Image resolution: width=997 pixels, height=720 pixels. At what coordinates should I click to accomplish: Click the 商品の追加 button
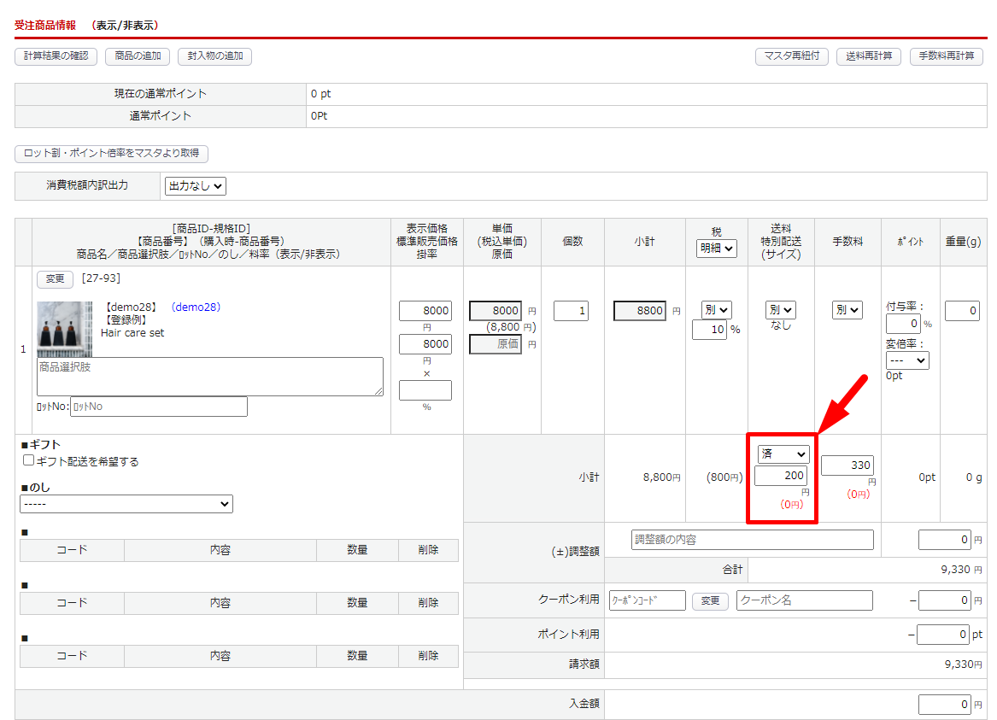138,56
